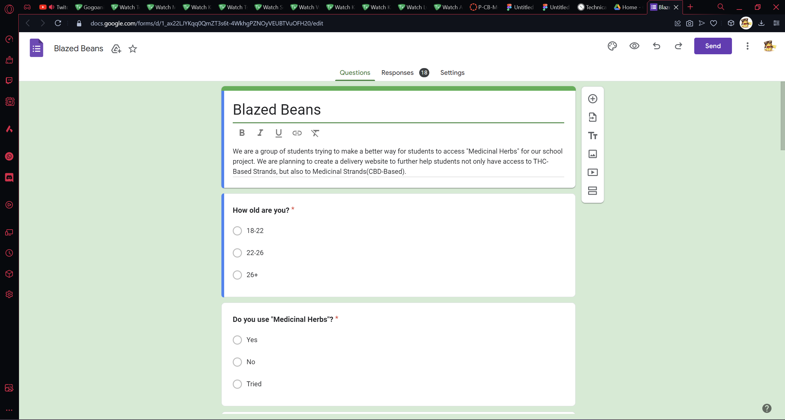Viewport: 785px width, 420px height.
Task: Open the three-dot More options menu
Action: pyautogui.click(x=747, y=46)
